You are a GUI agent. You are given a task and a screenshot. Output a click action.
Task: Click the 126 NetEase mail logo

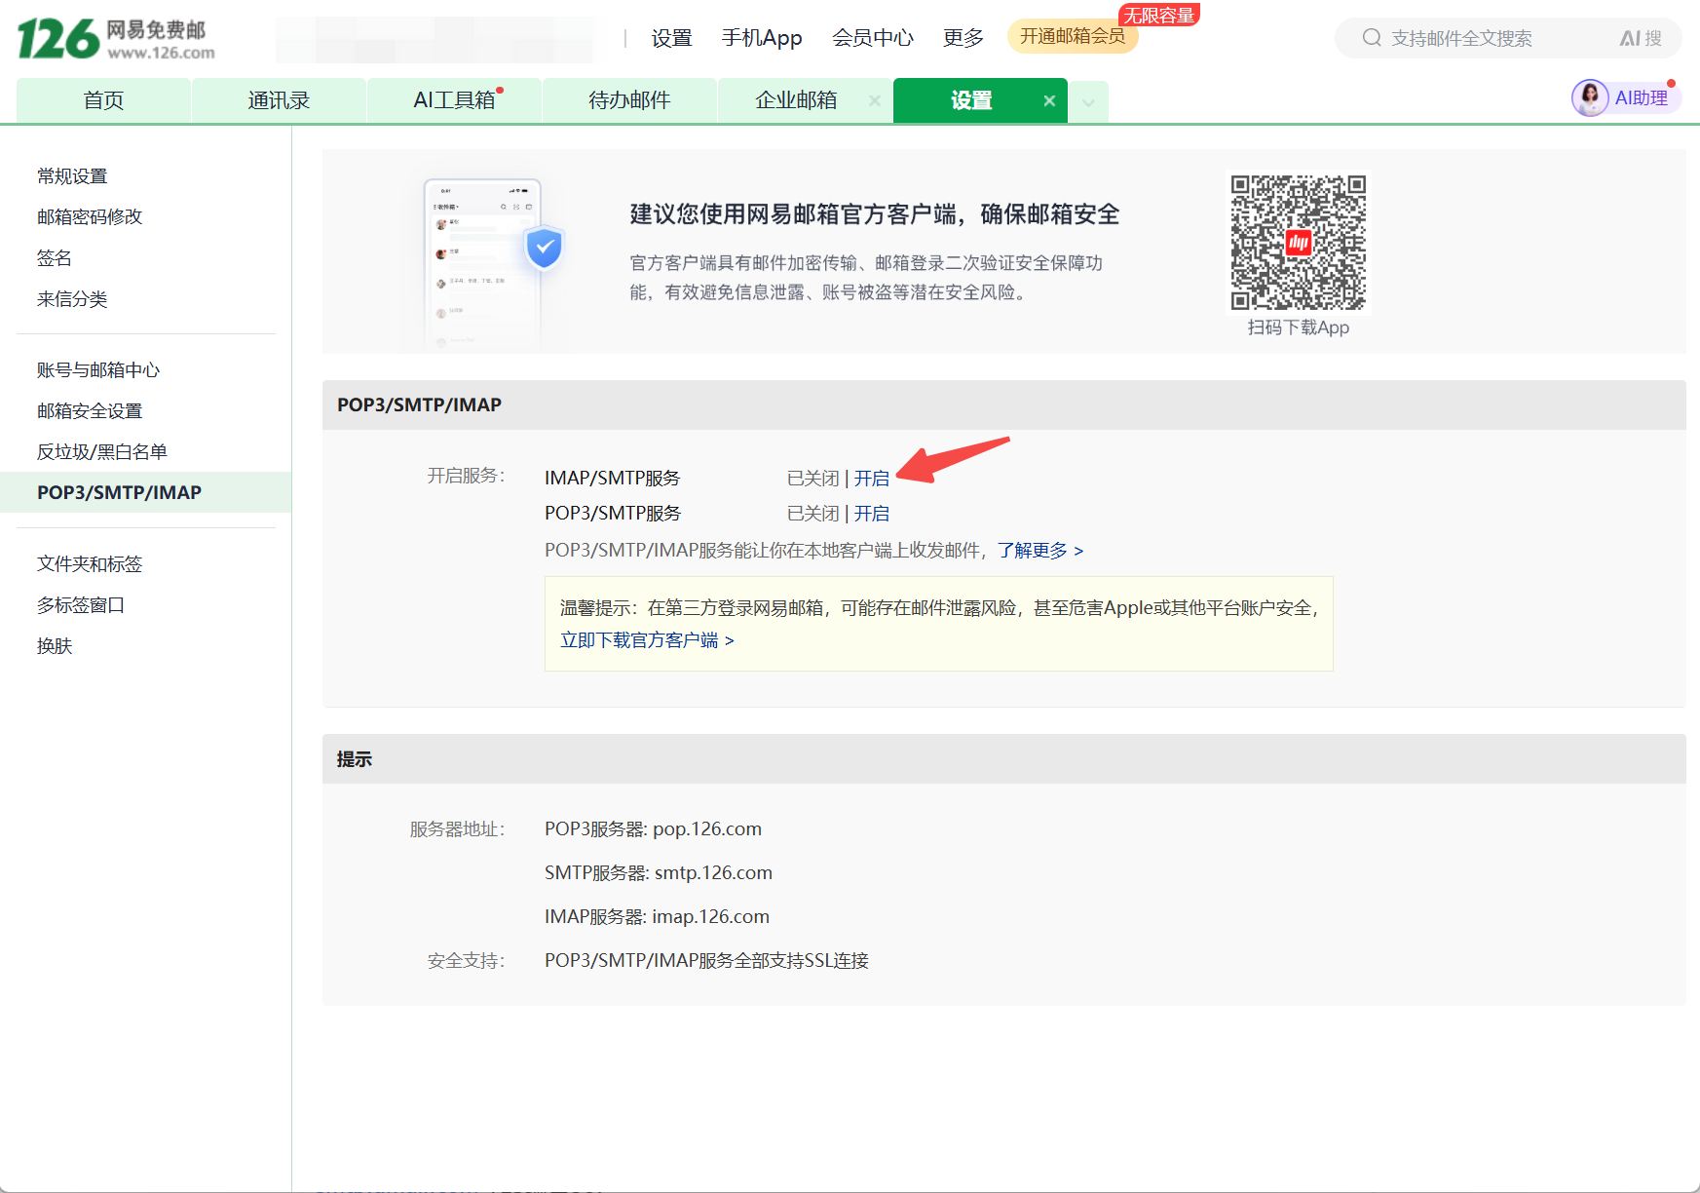[x=115, y=39]
